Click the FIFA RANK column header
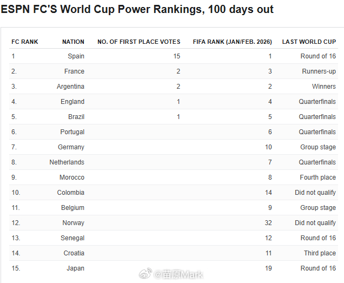The height and width of the screenshot is (283, 344). coord(232,42)
